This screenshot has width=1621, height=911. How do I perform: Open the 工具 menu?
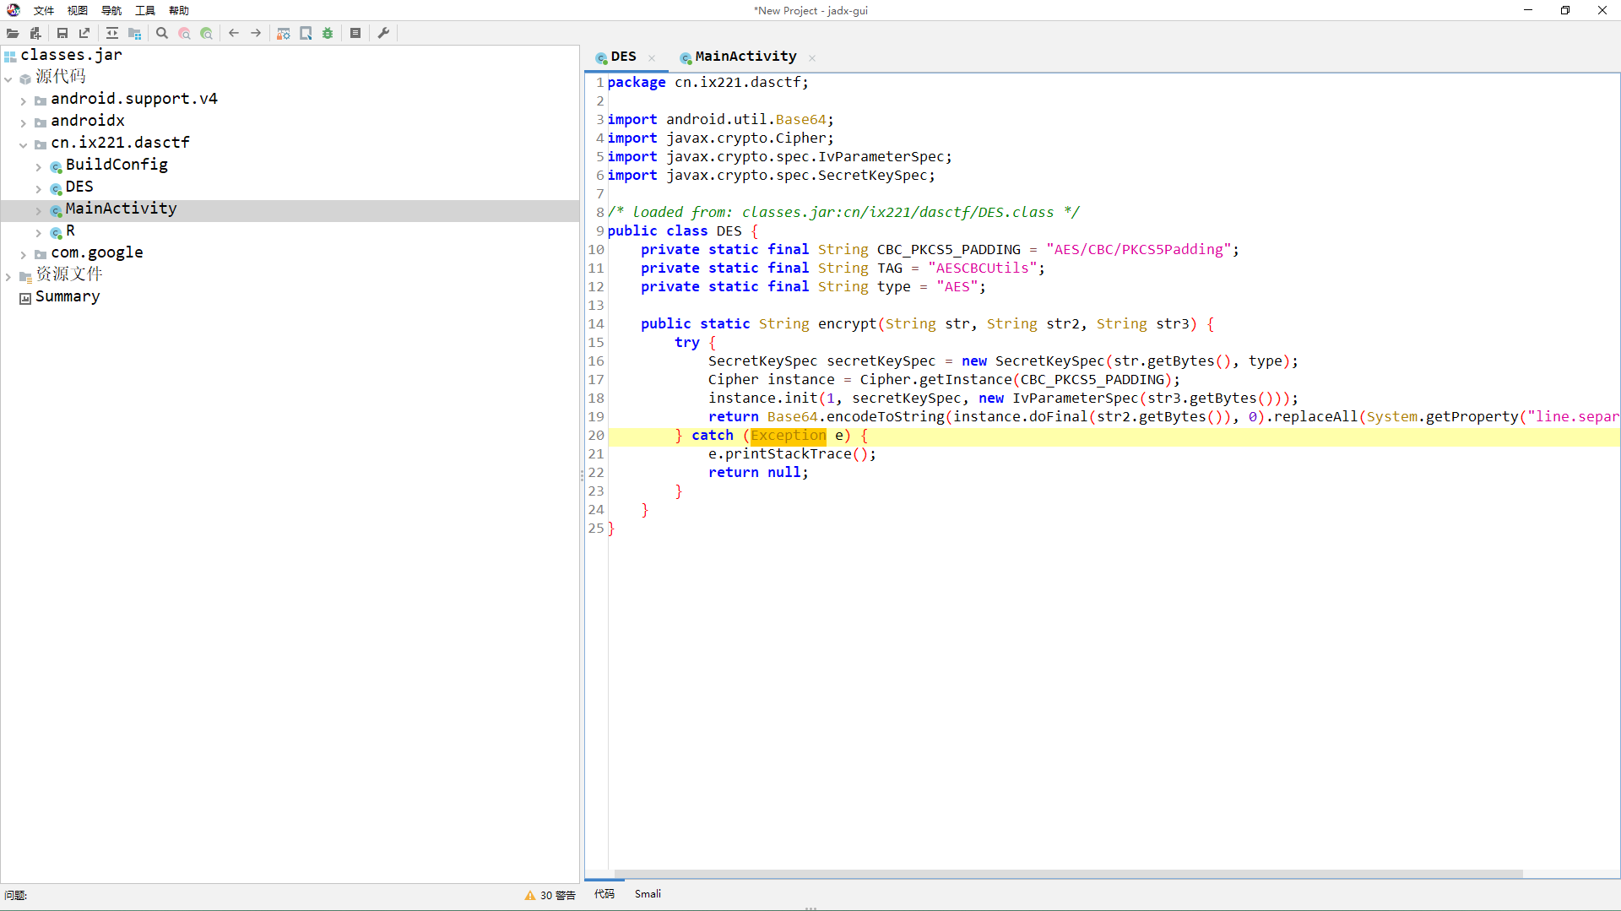pyautogui.click(x=145, y=10)
